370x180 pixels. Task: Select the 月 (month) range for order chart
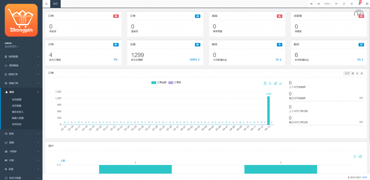click(357, 74)
